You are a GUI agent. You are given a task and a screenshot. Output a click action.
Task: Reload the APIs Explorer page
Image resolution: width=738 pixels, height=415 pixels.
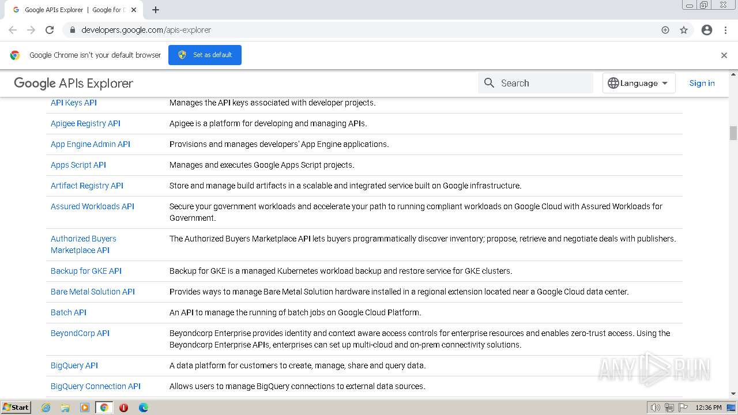[50, 30]
